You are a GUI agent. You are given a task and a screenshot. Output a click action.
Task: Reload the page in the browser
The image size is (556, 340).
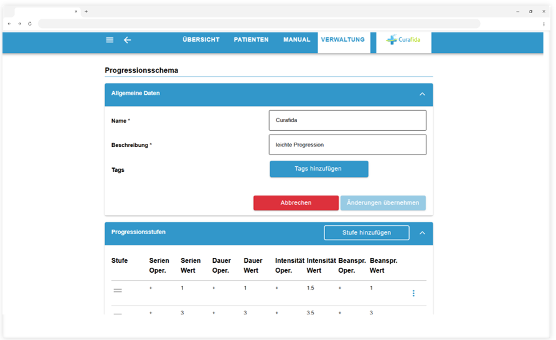(30, 24)
